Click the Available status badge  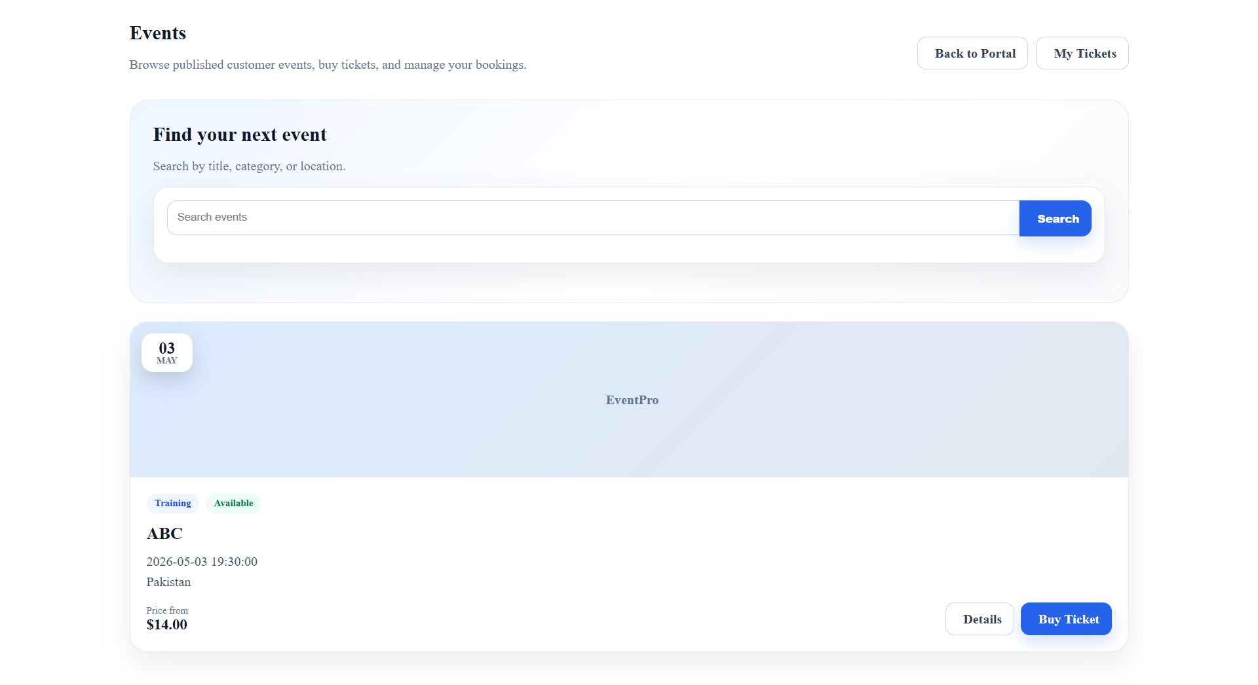233,503
